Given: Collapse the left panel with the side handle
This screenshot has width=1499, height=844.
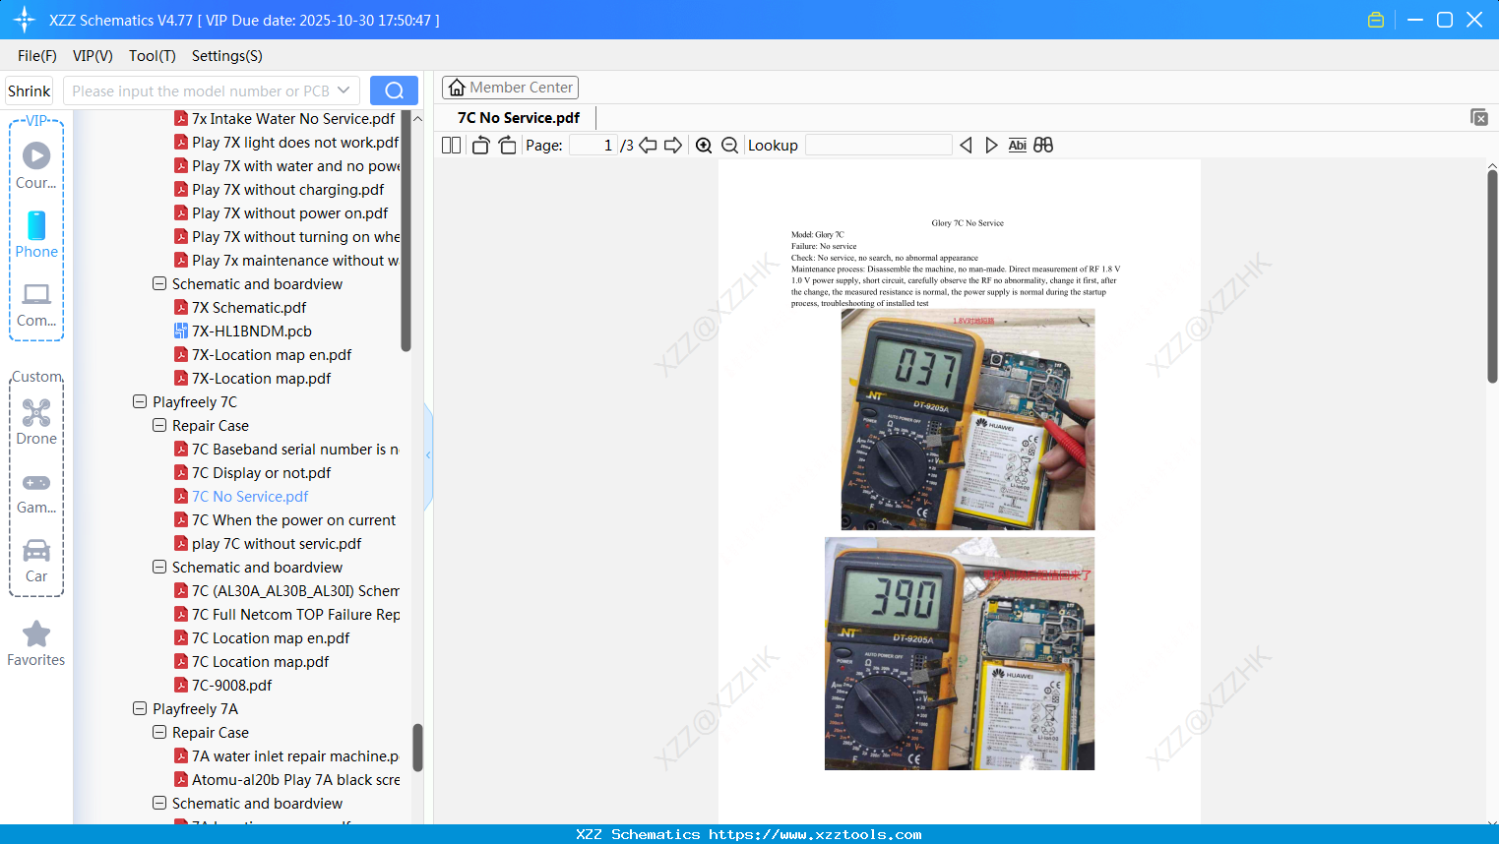Looking at the screenshot, I should pos(428,455).
